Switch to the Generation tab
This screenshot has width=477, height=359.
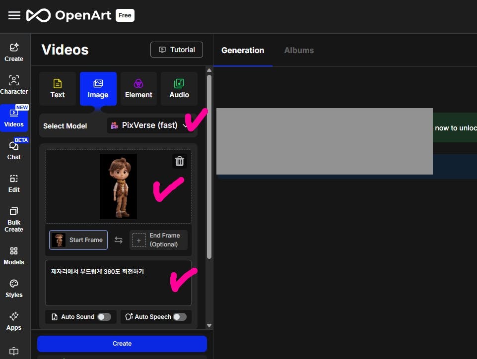point(243,50)
